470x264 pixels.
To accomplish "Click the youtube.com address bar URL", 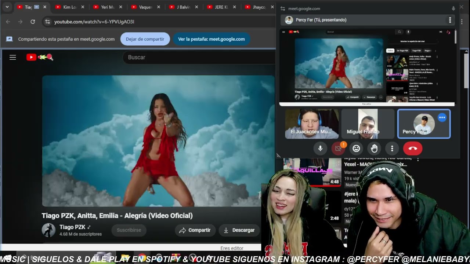I will (x=94, y=22).
